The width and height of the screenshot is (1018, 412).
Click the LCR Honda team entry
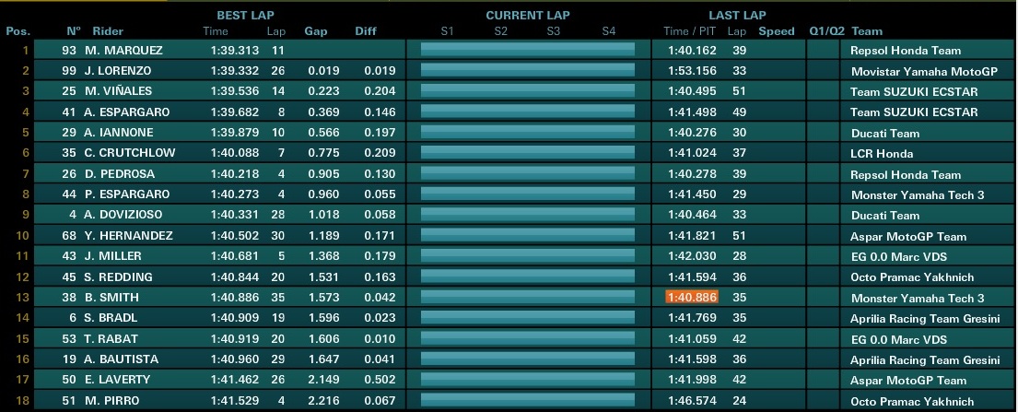coord(883,153)
